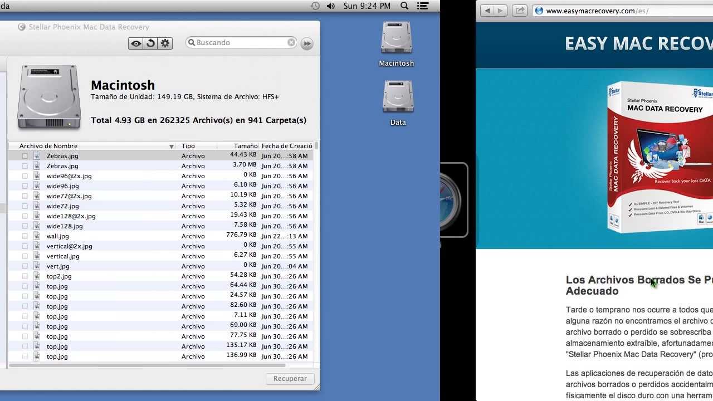Screen dimensions: 713x401
Task: Go forward in the Safari browser window
Action: click(x=501, y=11)
